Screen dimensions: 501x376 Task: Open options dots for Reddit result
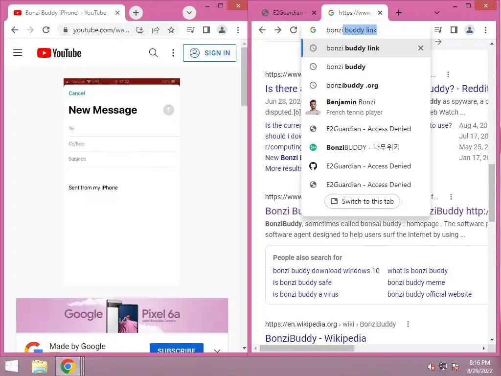pos(448,74)
